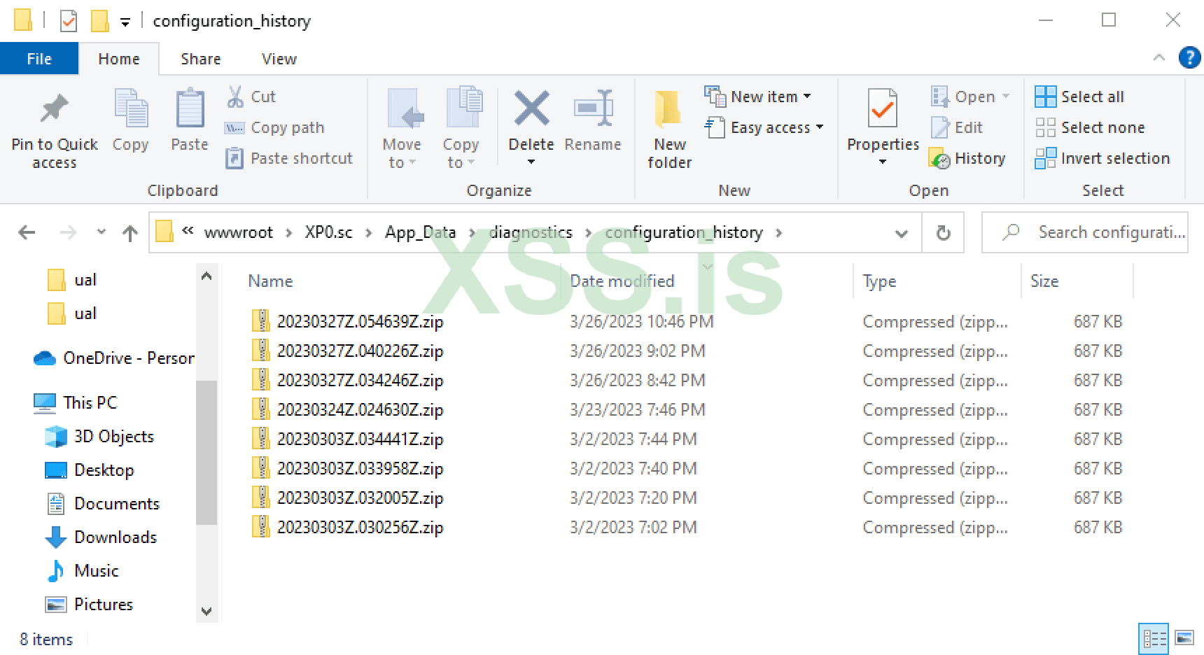Open the File menu tab

pos(39,59)
